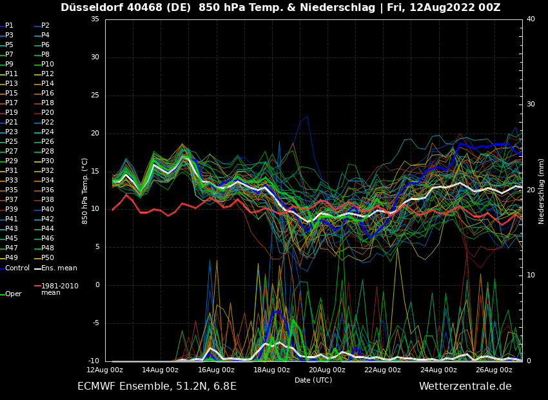This screenshot has width=548, height=400.
Task: Click the P20 legend entry
Action: tap(48, 113)
